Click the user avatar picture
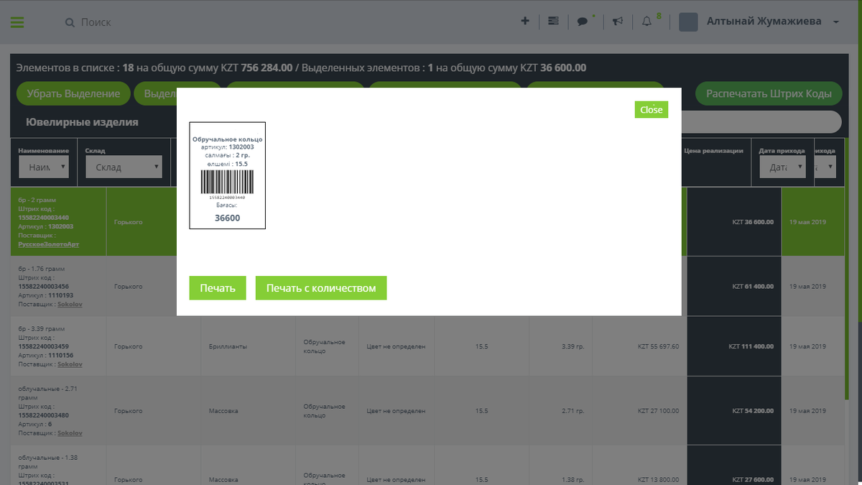The height and width of the screenshot is (485, 862). (688, 22)
